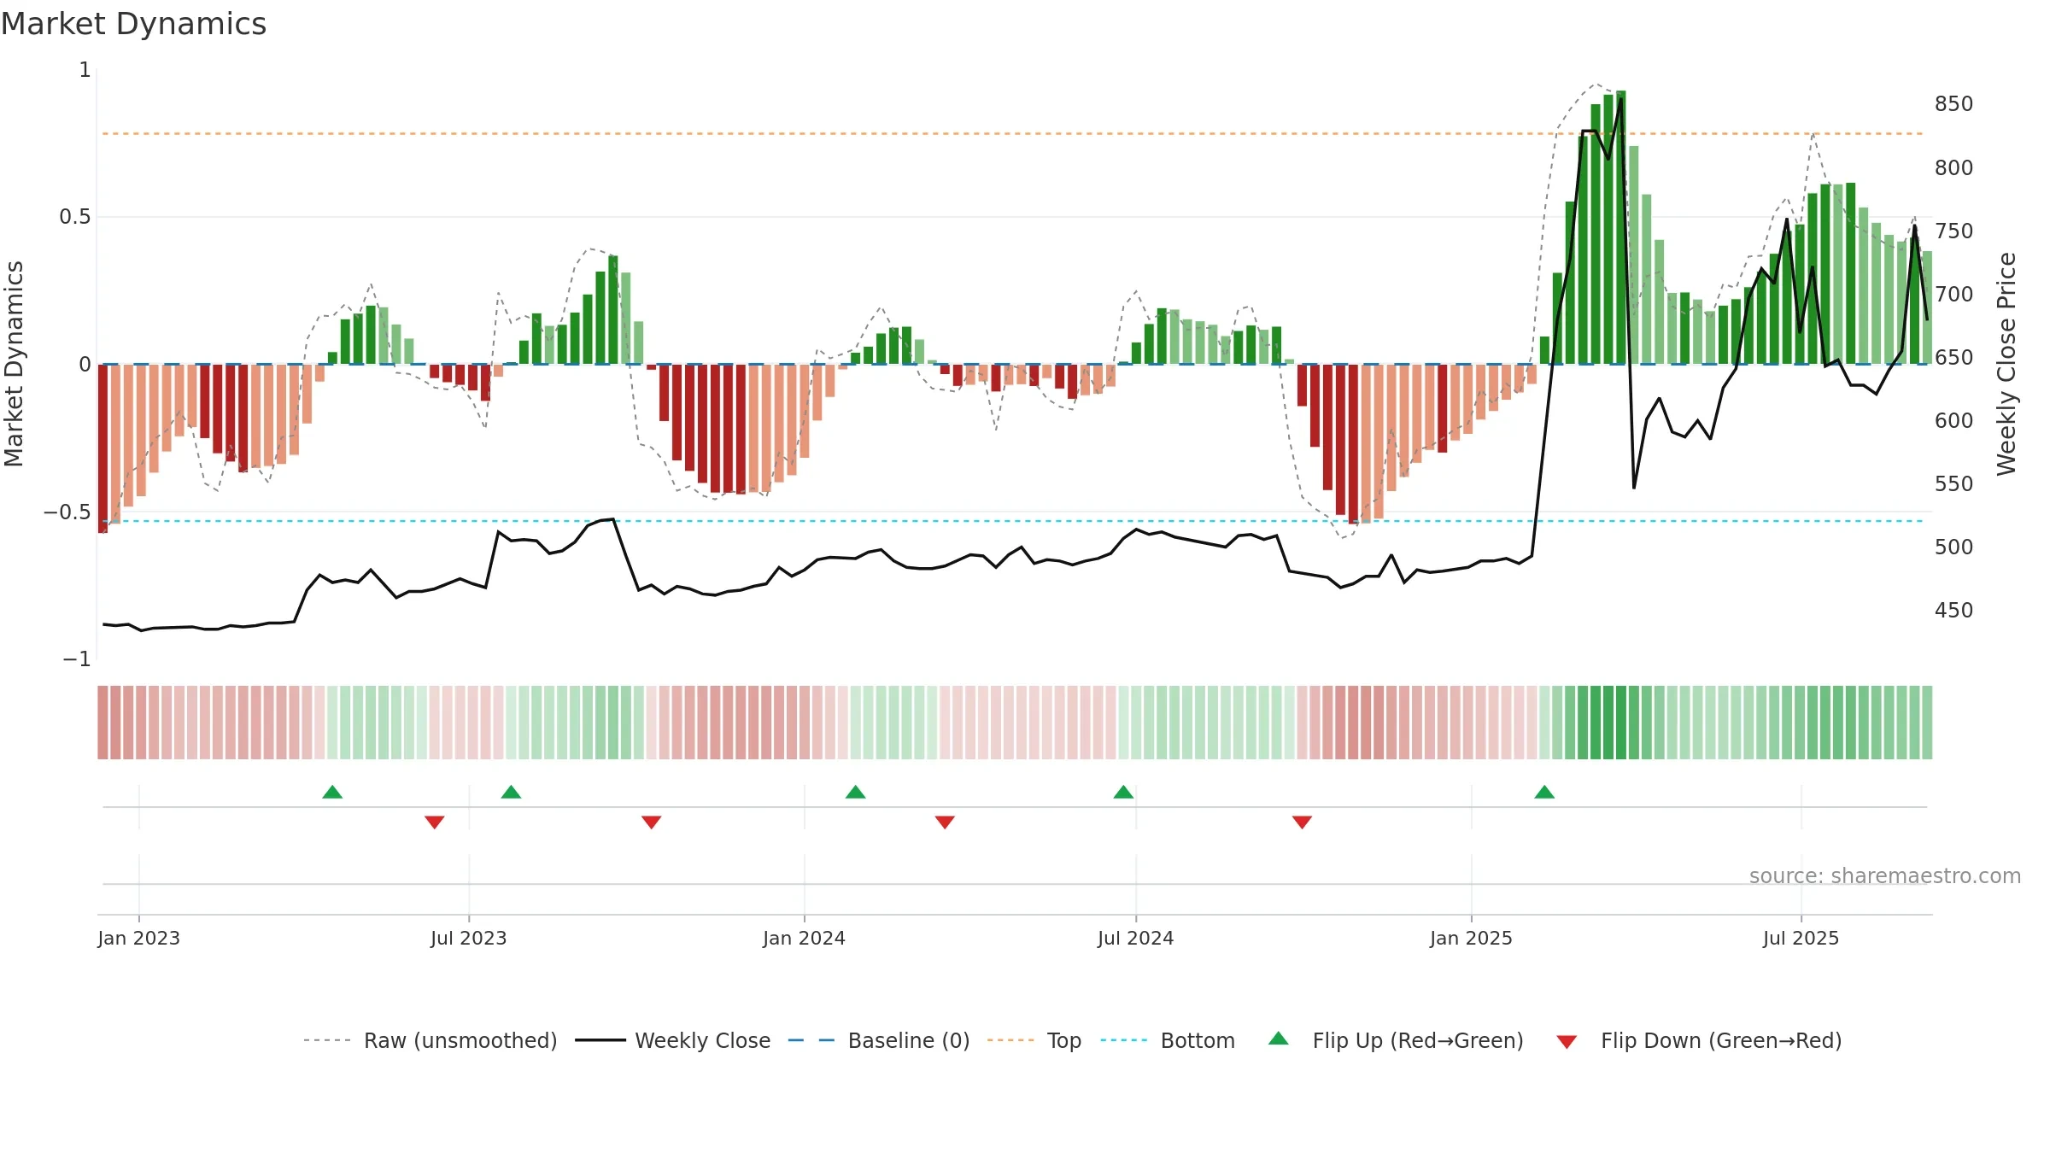Image resolution: width=2050 pixels, height=1153 pixels.
Task: Click the last light green bar at right
Action: (x=1927, y=307)
